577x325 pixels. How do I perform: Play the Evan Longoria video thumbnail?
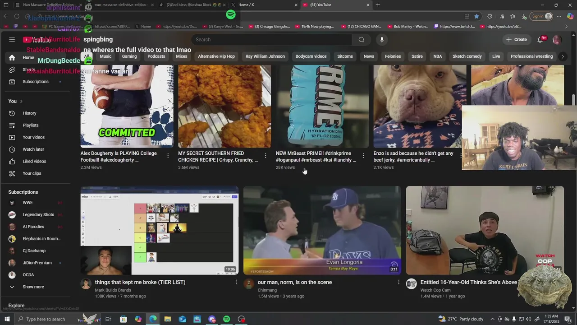coord(322,230)
